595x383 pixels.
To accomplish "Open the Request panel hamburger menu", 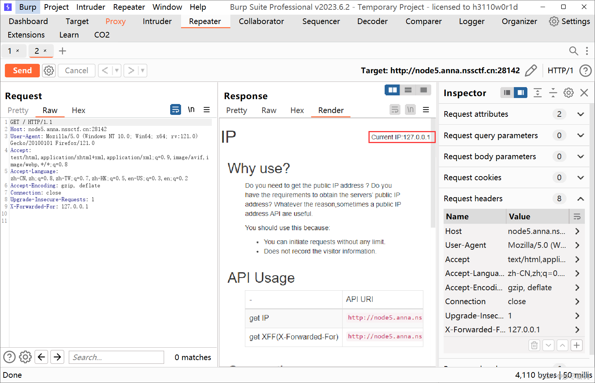I will 207,110.
